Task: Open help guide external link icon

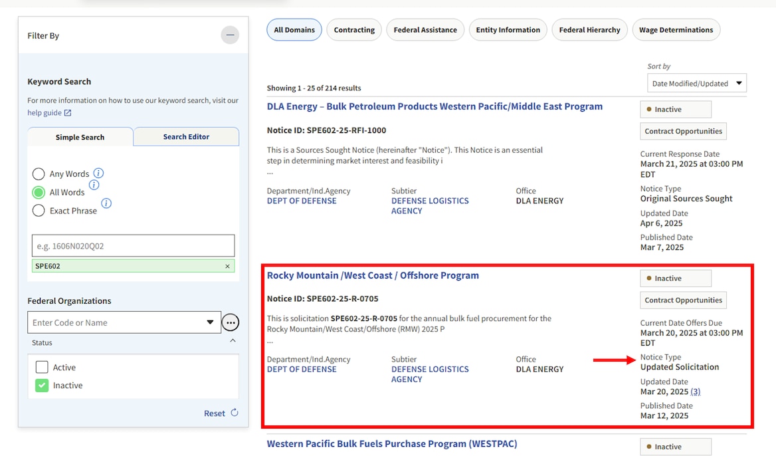Action: pos(68,113)
